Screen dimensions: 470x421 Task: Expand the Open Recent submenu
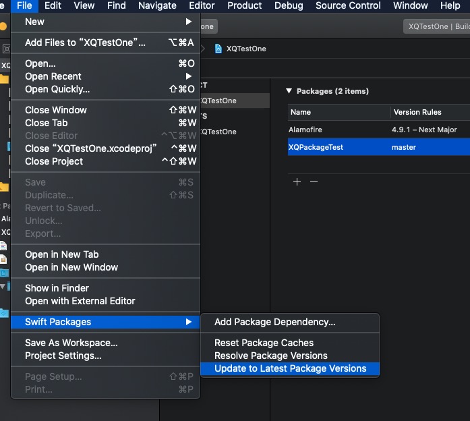coord(105,76)
